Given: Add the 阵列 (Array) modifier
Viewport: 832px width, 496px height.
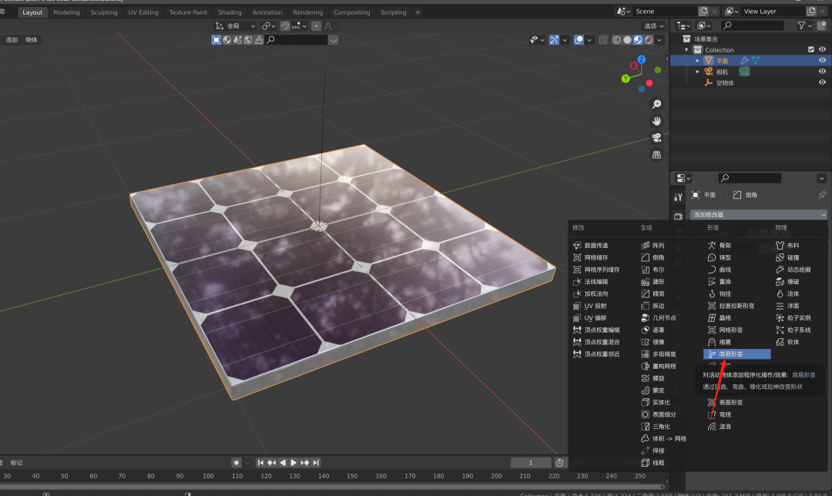Looking at the screenshot, I should pyautogui.click(x=653, y=245).
